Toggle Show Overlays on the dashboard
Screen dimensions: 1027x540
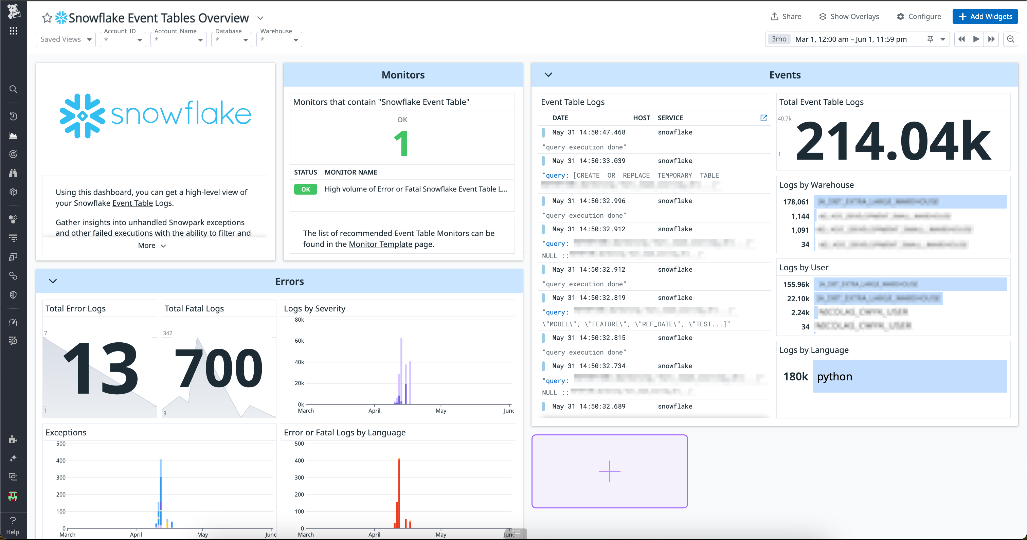848,16
